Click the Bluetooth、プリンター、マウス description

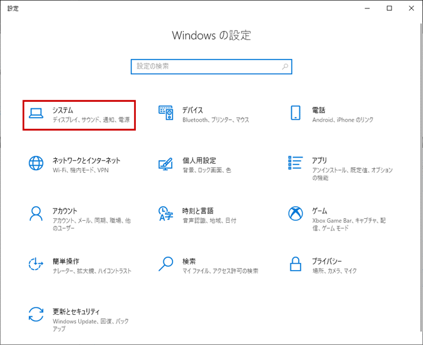216,120
